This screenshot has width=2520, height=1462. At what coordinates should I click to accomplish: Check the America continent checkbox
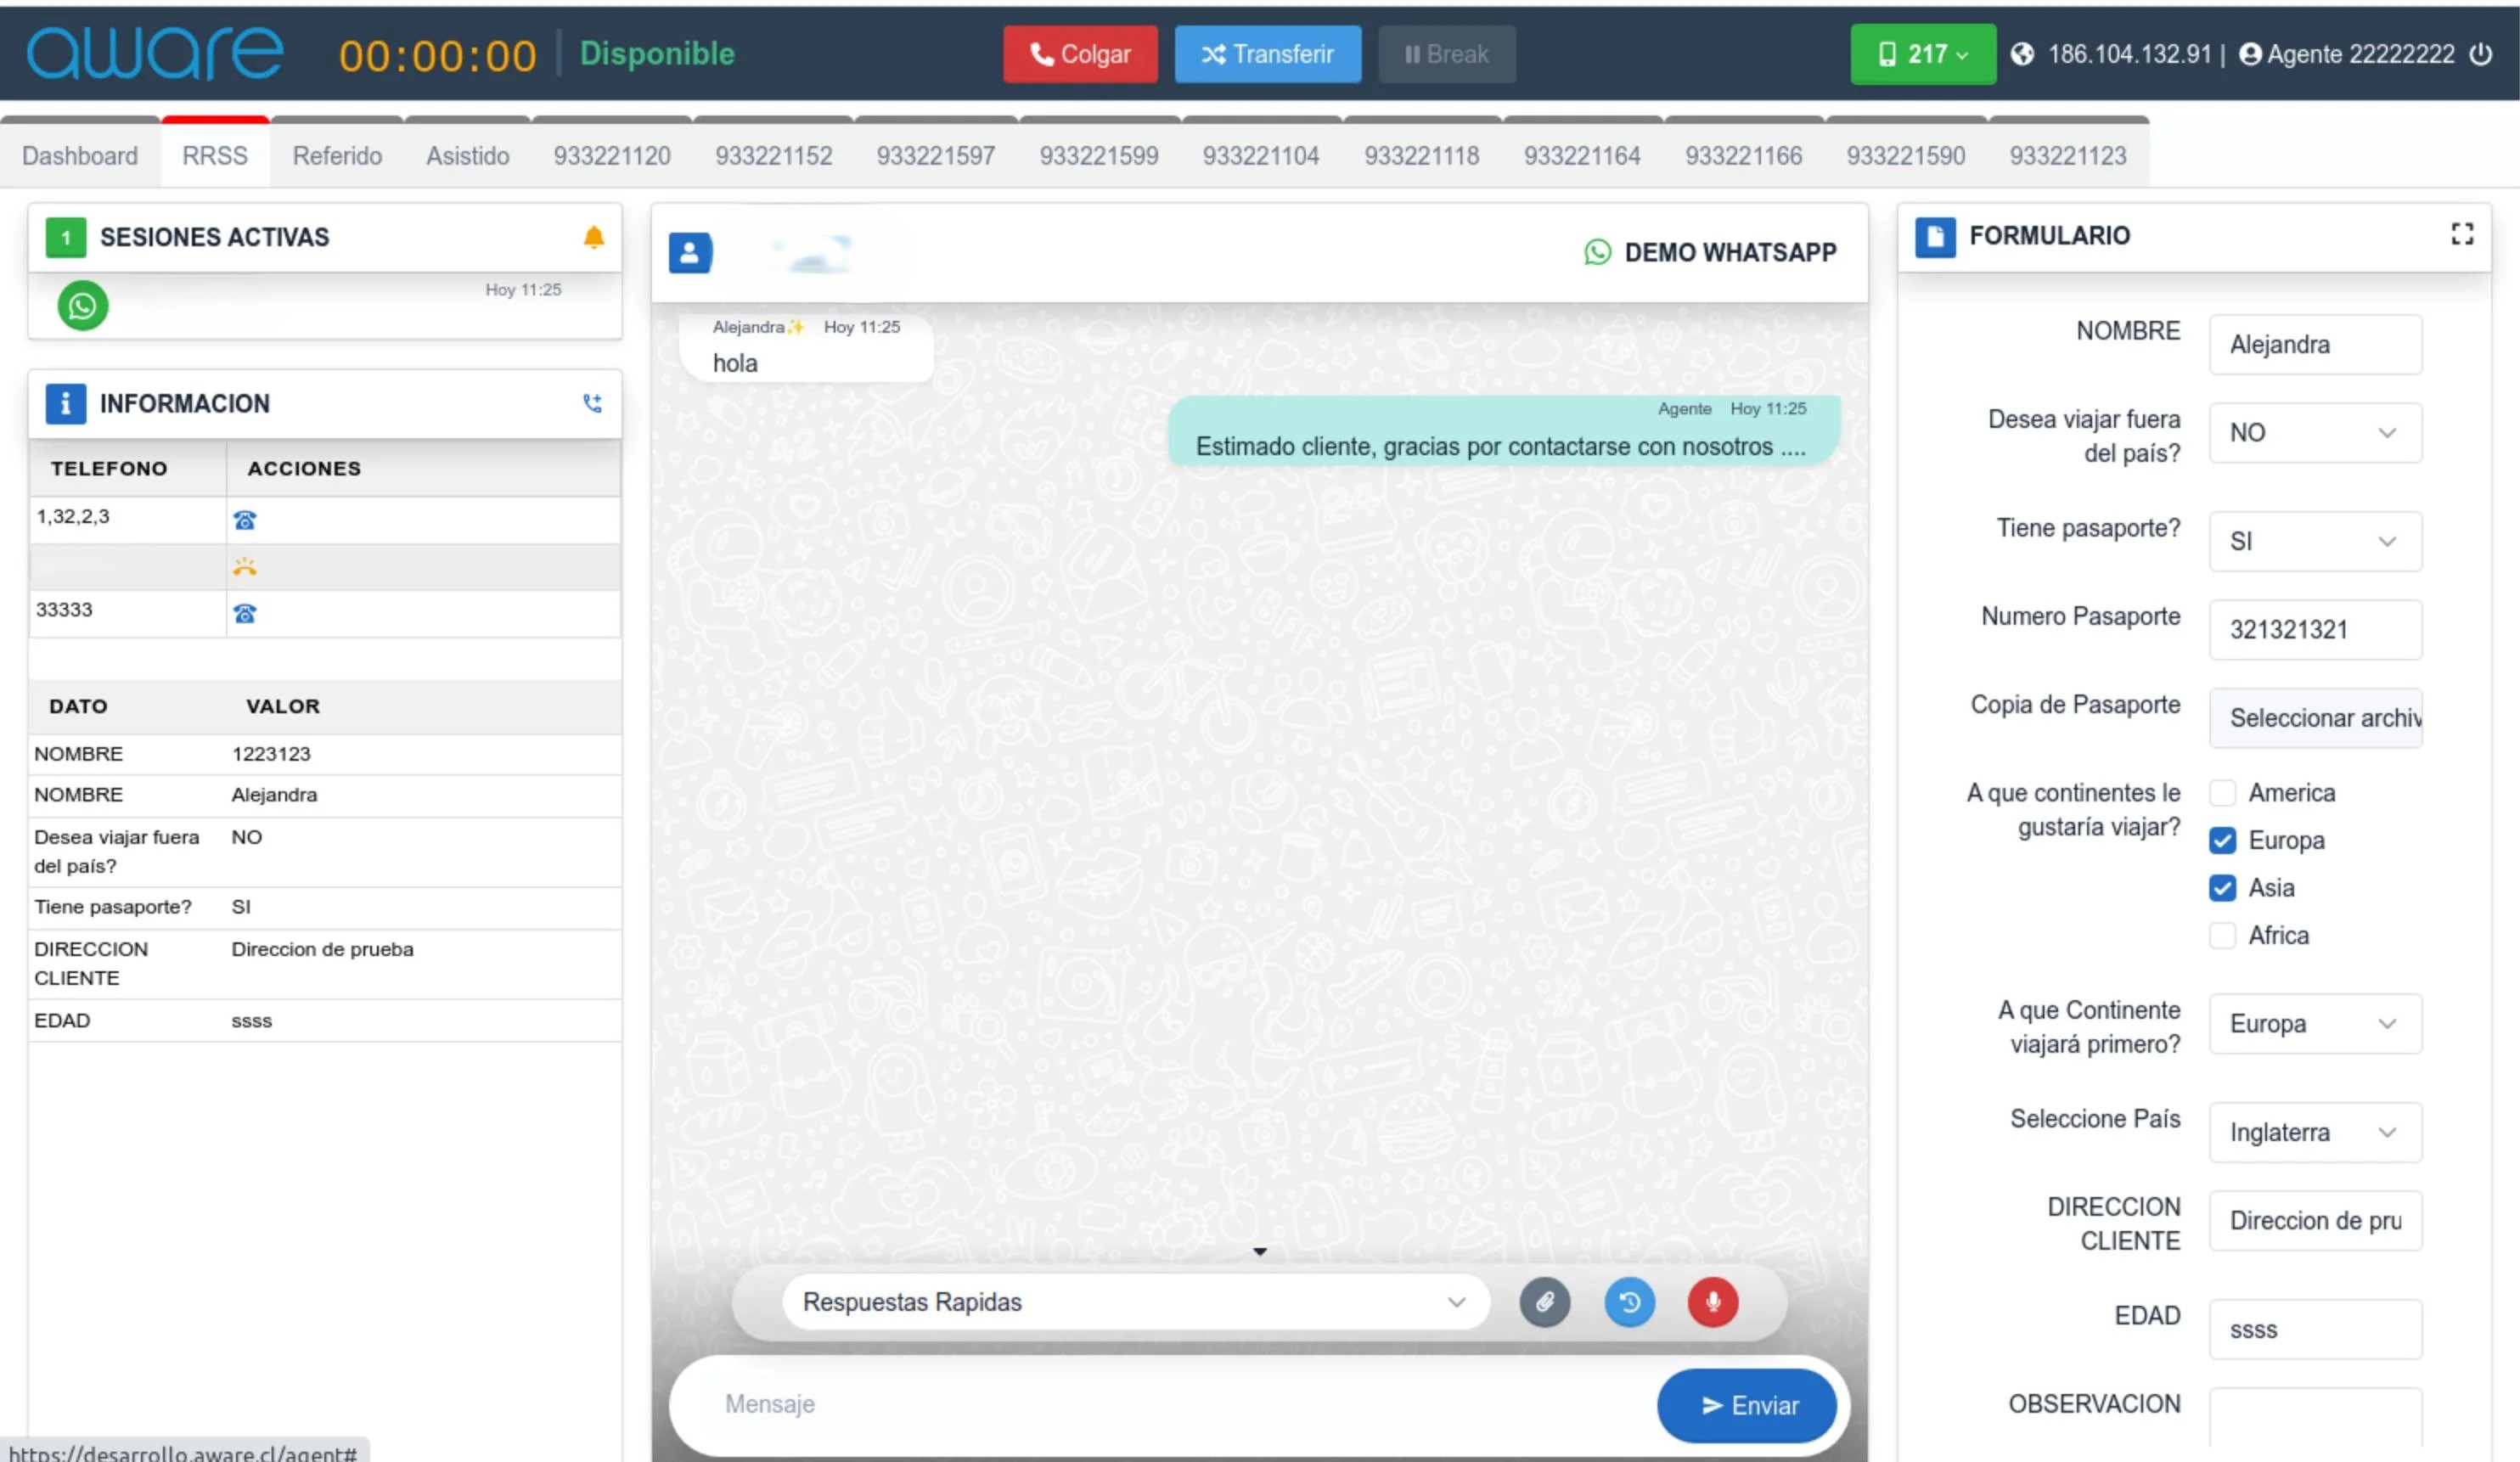pyautogui.click(x=2224, y=792)
